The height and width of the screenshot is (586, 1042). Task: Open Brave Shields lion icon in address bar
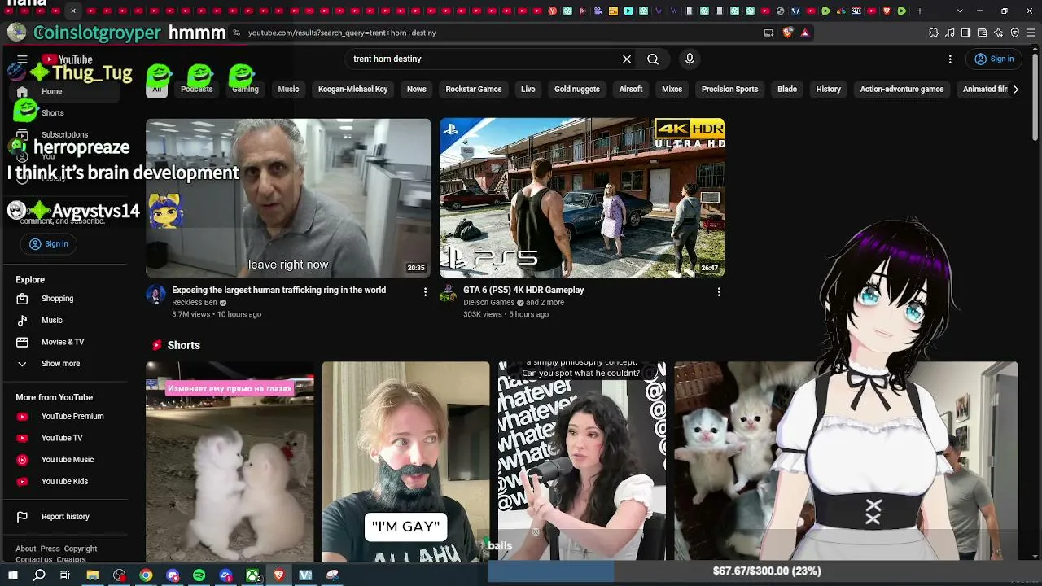click(787, 33)
